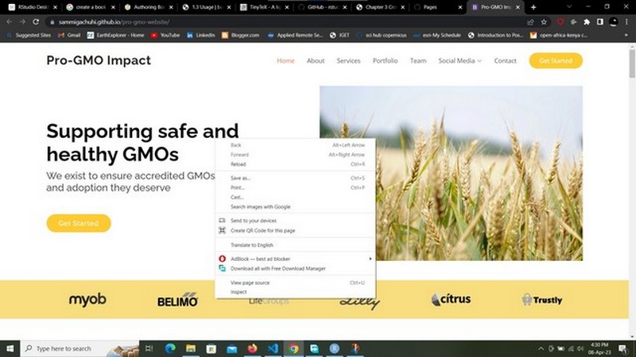Click the yellow Get Started hero button

[x=78, y=224]
